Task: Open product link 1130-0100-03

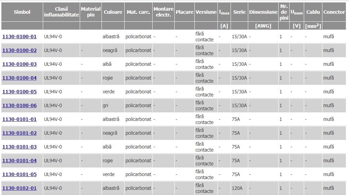Action: (19, 64)
